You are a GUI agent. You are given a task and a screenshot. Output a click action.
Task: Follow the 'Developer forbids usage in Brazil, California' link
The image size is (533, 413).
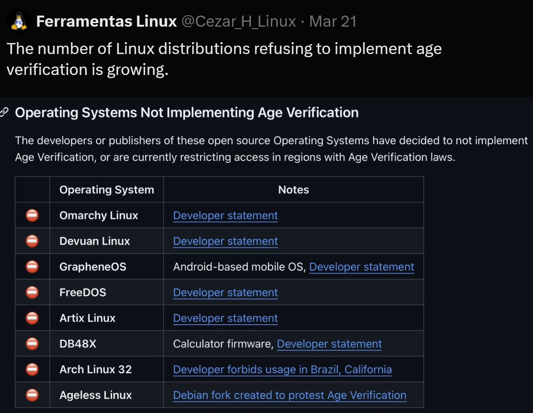[x=283, y=370]
